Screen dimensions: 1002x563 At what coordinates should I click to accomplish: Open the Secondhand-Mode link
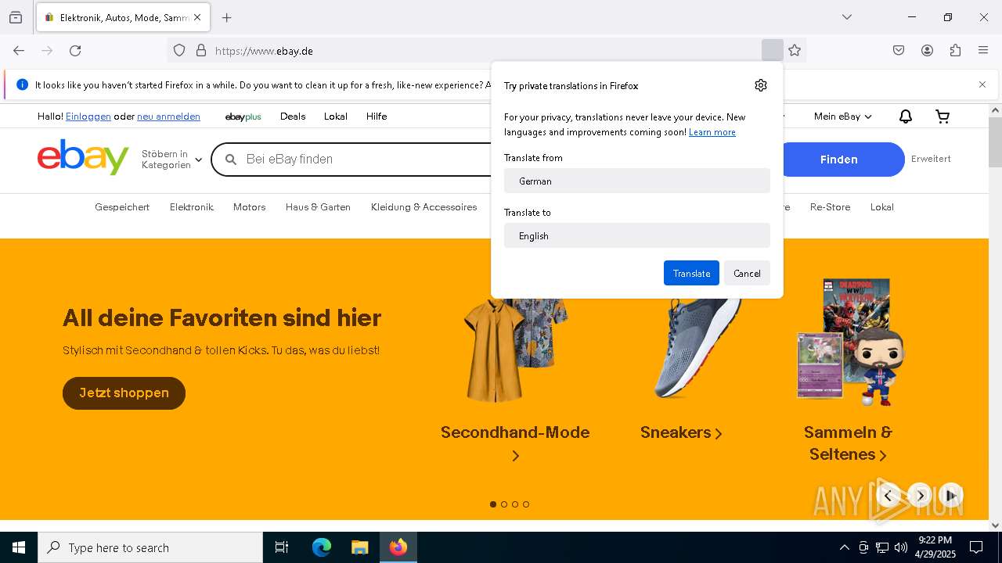(x=515, y=443)
